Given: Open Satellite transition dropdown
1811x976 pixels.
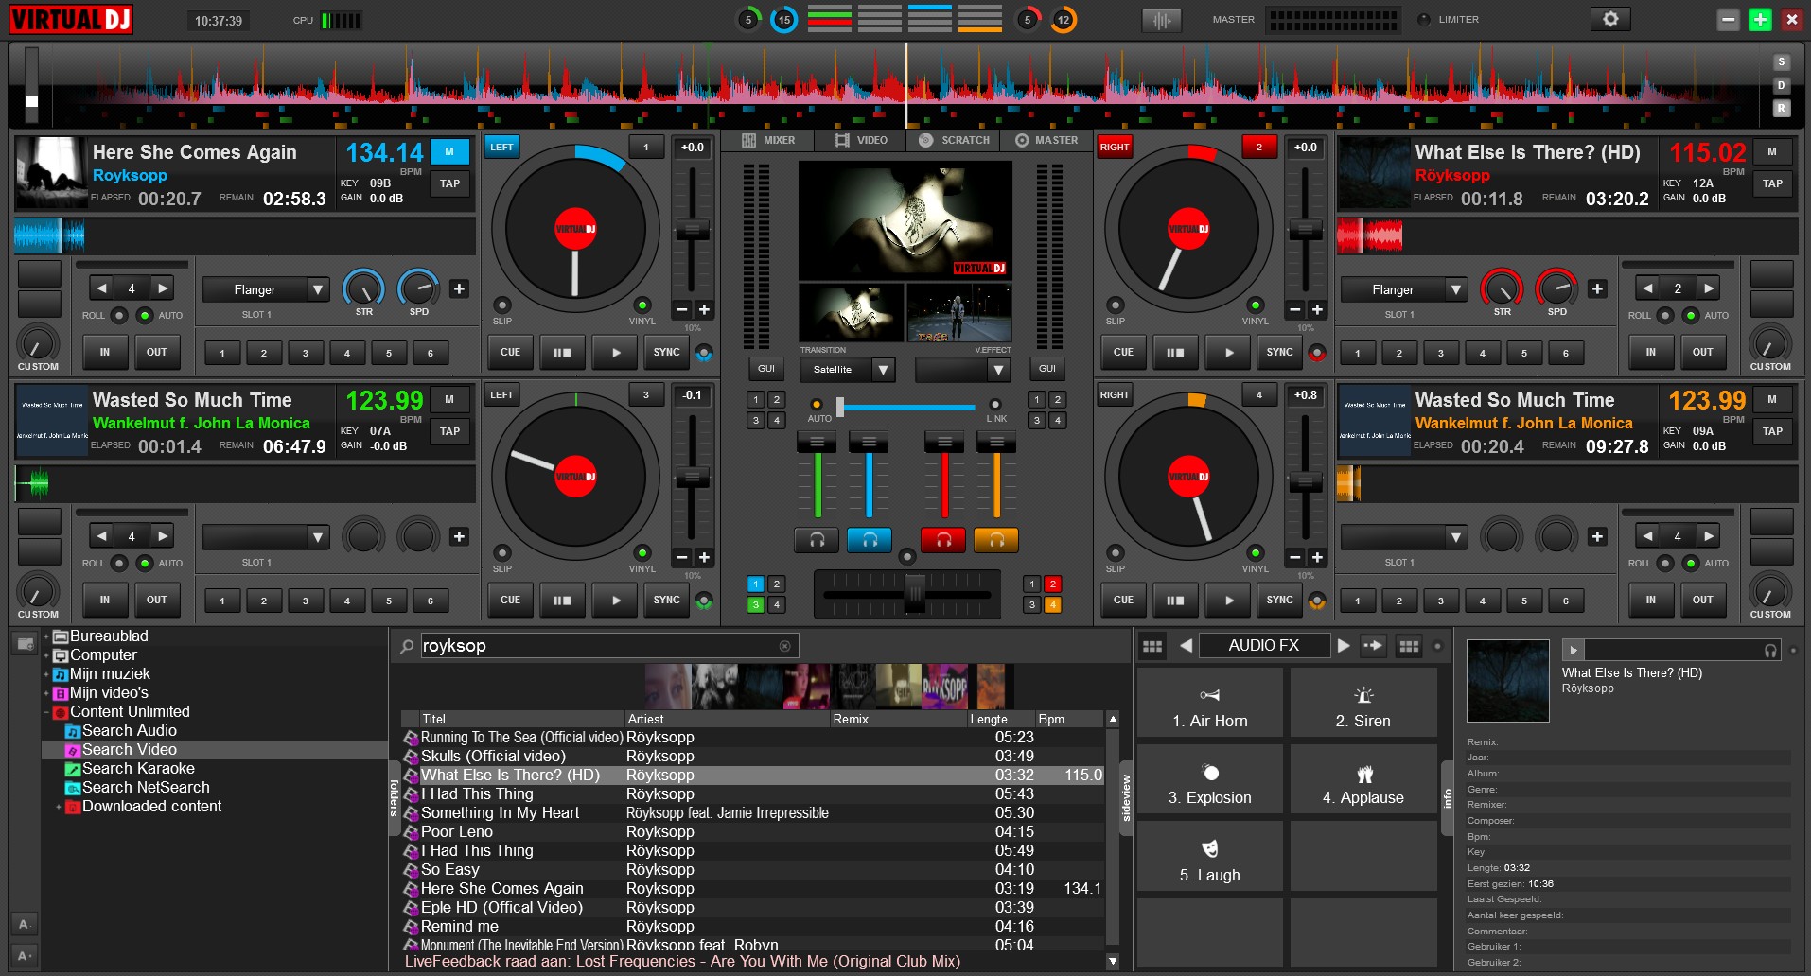Looking at the screenshot, I should 883,369.
